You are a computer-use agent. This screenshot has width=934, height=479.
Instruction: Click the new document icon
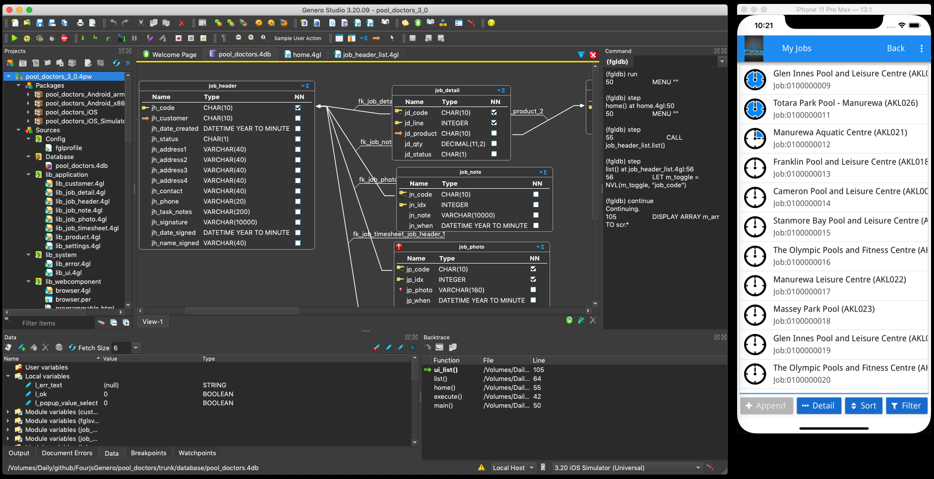click(x=15, y=23)
